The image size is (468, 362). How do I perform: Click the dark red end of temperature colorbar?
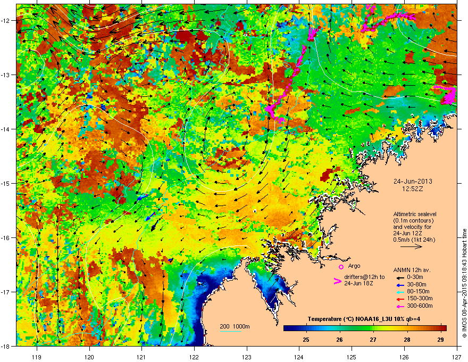click(444, 328)
